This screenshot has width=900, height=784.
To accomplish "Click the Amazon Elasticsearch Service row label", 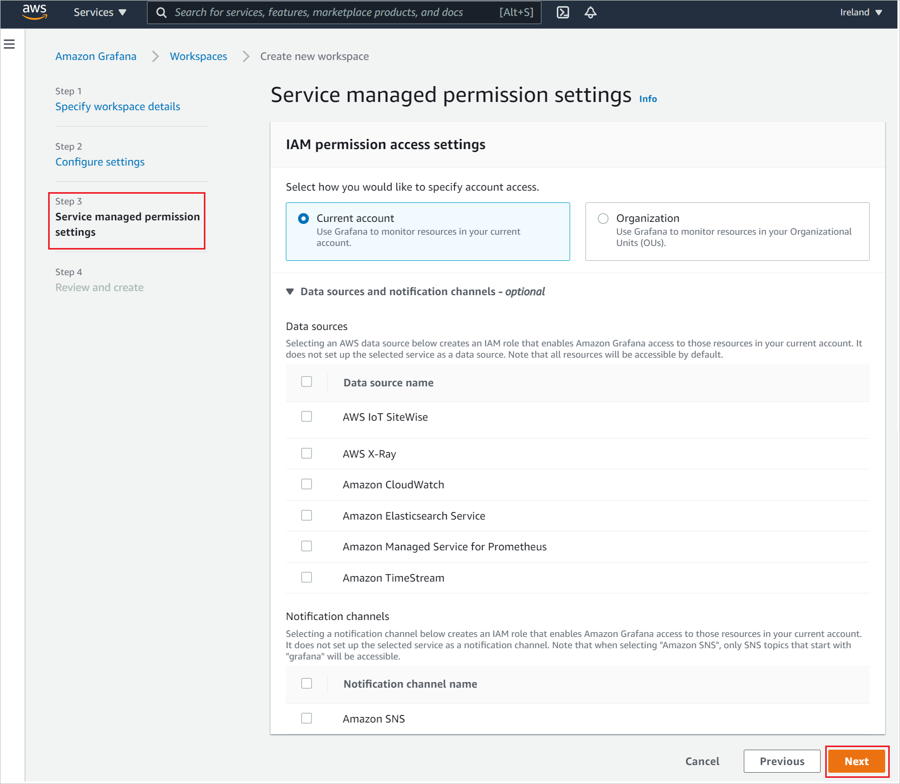I will [414, 516].
